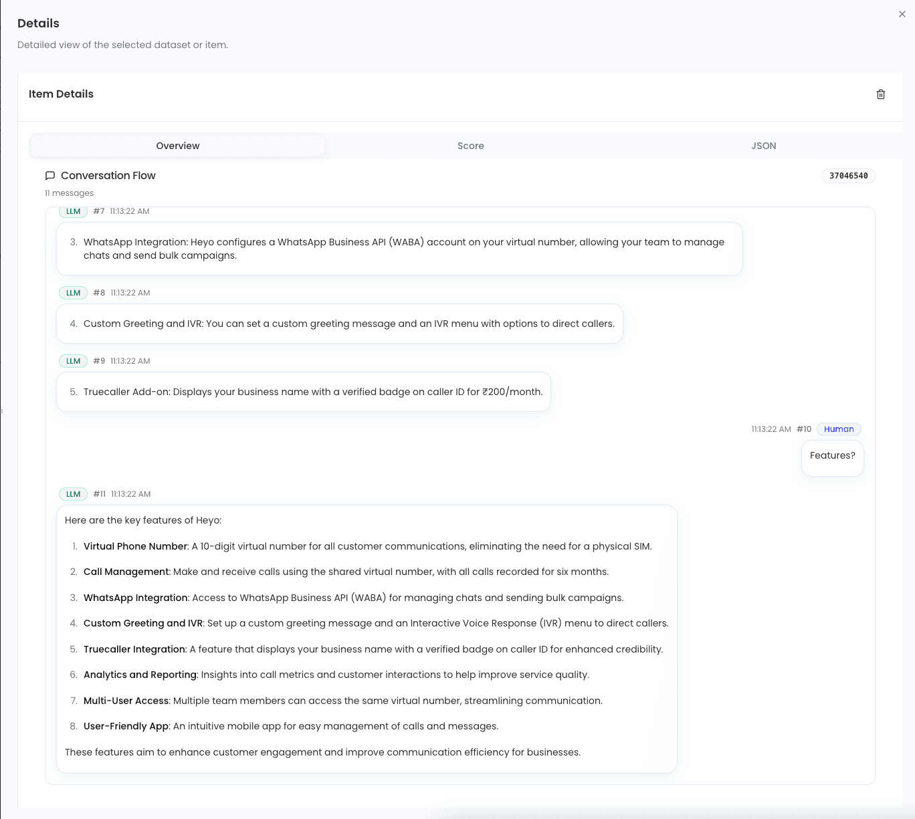
Task: Select the Features? message from the Human
Action: point(832,456)
